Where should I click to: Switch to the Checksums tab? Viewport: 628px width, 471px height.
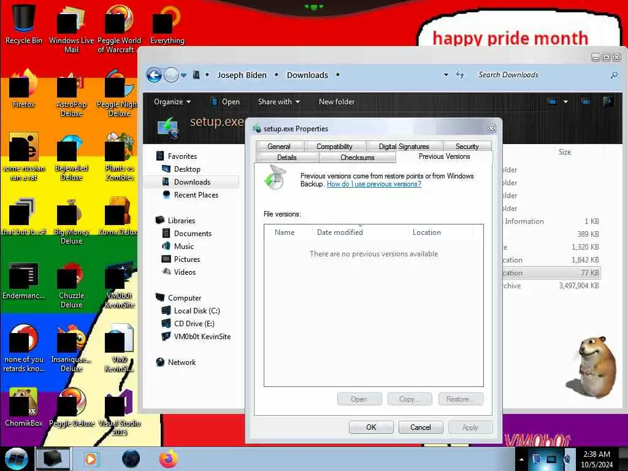click(358, 158)
